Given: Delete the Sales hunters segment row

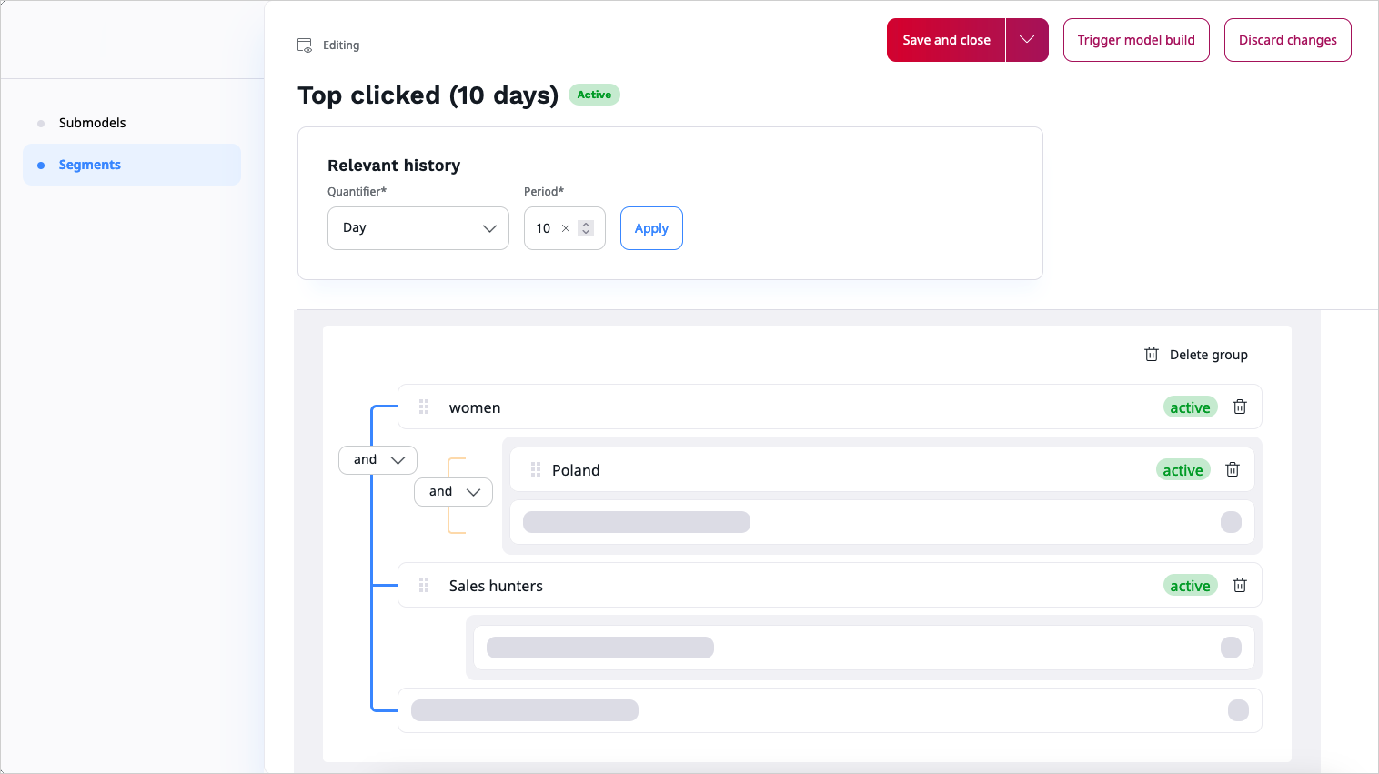Looking at the screenshot, I should pyautogui.click(x=1239, y=586).
